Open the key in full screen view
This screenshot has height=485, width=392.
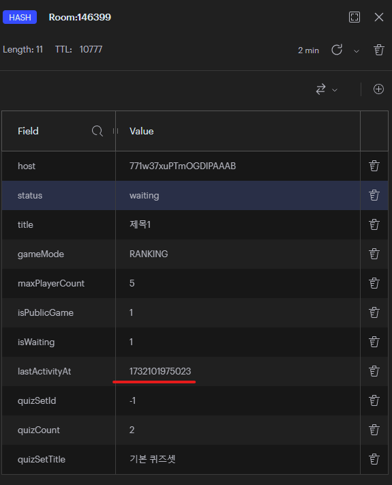click(x=355, y=17)
